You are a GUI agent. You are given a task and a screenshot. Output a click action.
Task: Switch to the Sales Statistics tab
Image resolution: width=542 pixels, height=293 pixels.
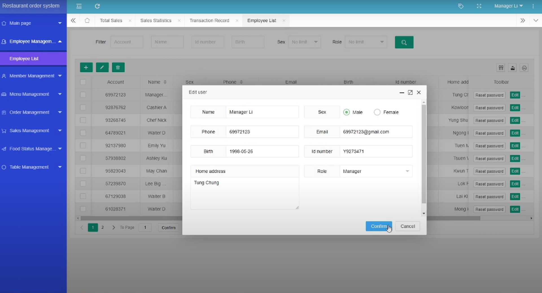pos(156,21)
